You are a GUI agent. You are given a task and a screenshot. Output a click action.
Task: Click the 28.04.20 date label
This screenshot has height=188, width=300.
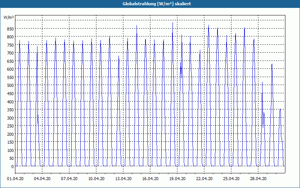point(258,179)
